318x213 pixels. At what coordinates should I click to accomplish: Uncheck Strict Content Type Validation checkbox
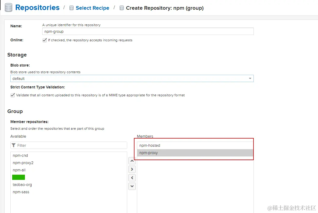click(x=12, y=95)
